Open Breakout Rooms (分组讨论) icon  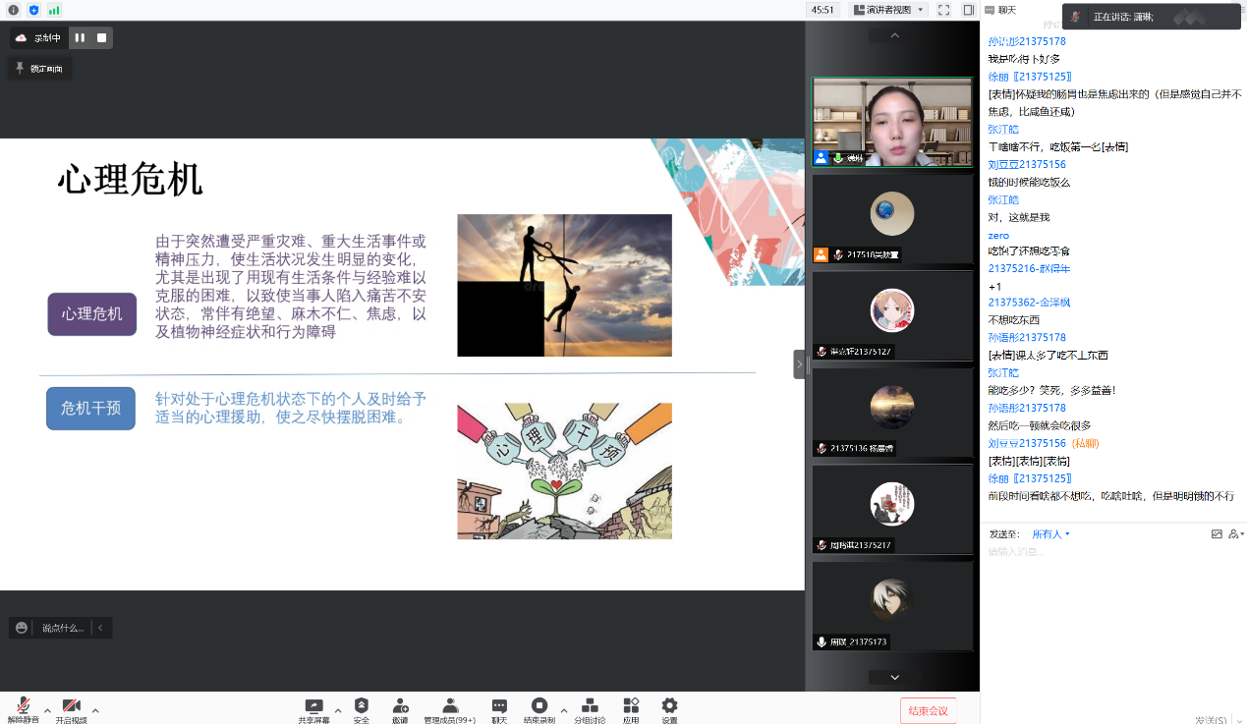590,706
